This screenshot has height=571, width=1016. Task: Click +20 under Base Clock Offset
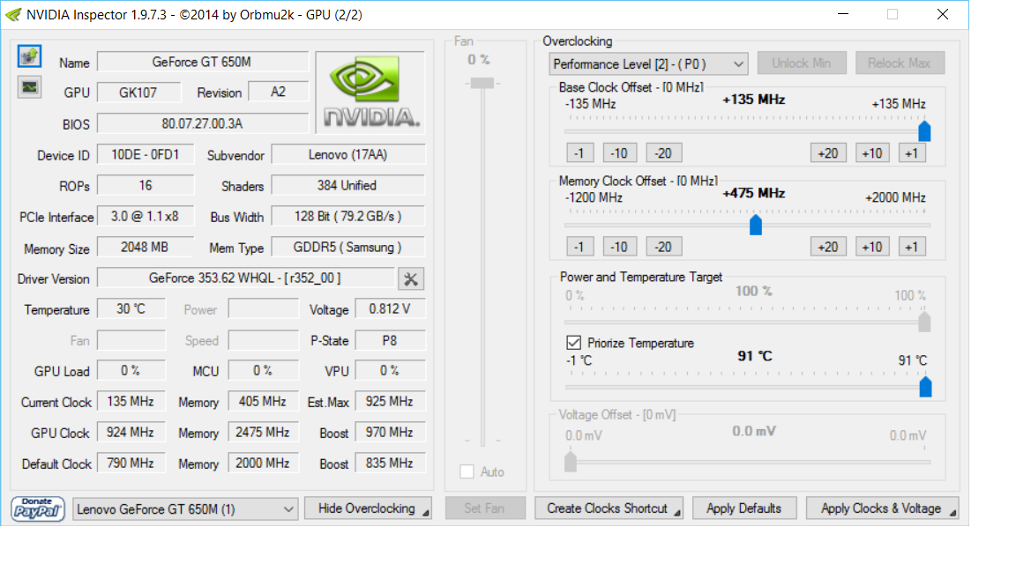827,153
